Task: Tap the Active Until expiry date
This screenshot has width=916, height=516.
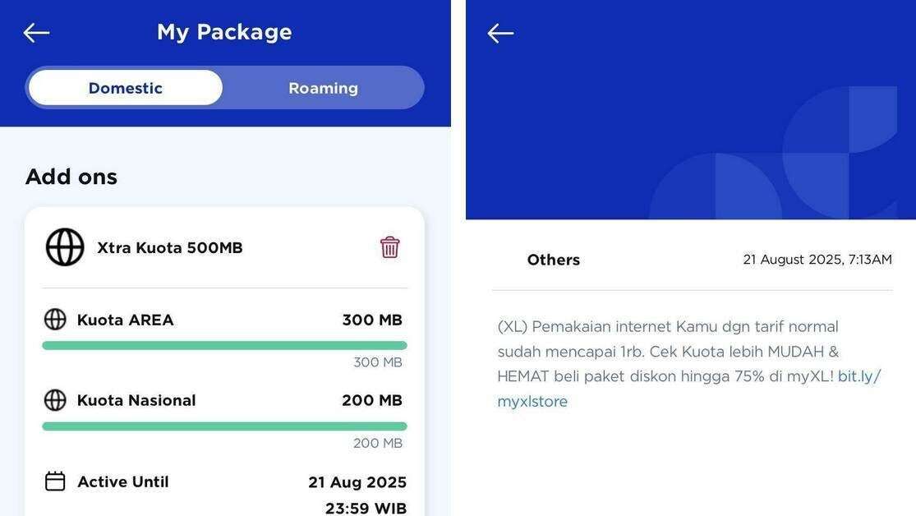Action: coord(357,495)
